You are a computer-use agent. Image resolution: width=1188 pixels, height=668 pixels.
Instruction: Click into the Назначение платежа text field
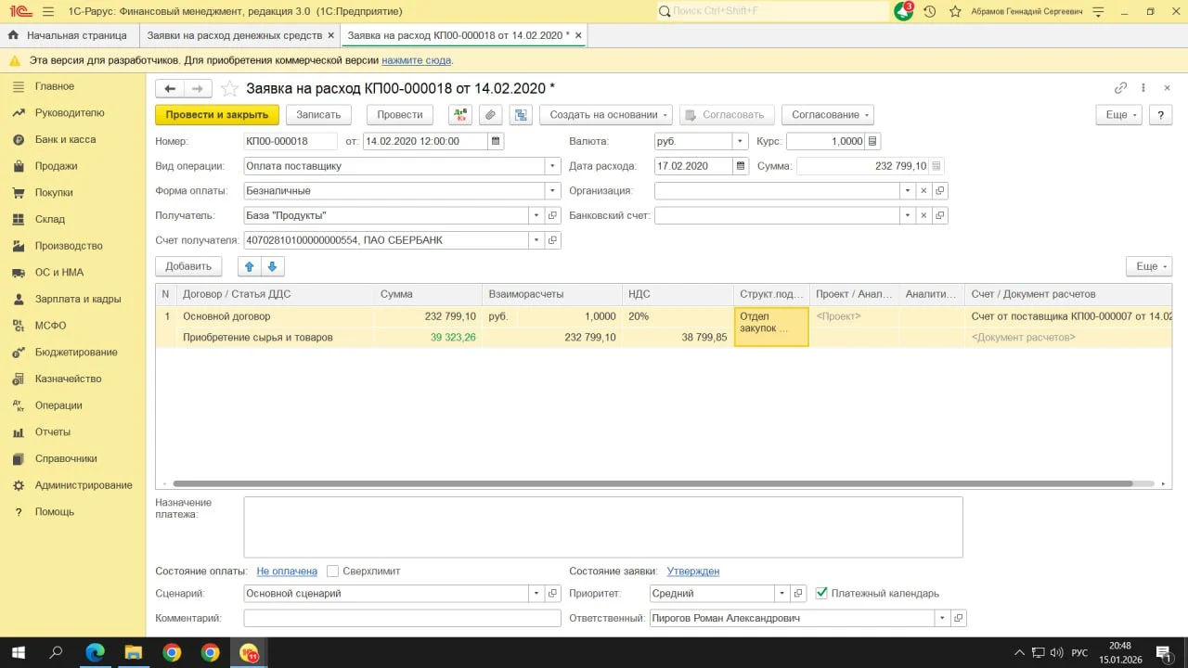coord(602,527)
